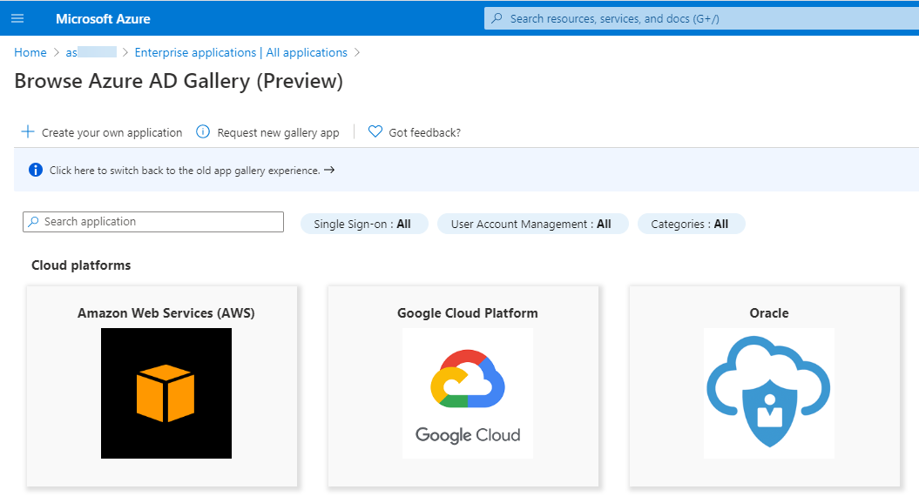Click the blue info icon in the banner
The image size is (919, 503).
pos(36,170)
